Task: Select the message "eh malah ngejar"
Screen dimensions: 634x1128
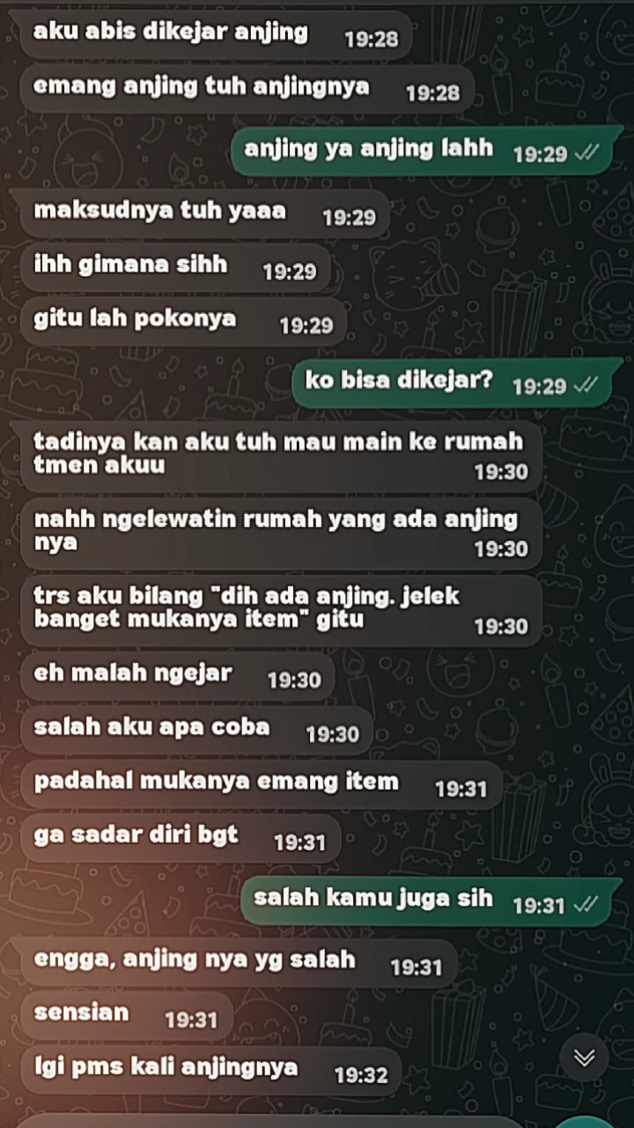Action: (177, 676)
